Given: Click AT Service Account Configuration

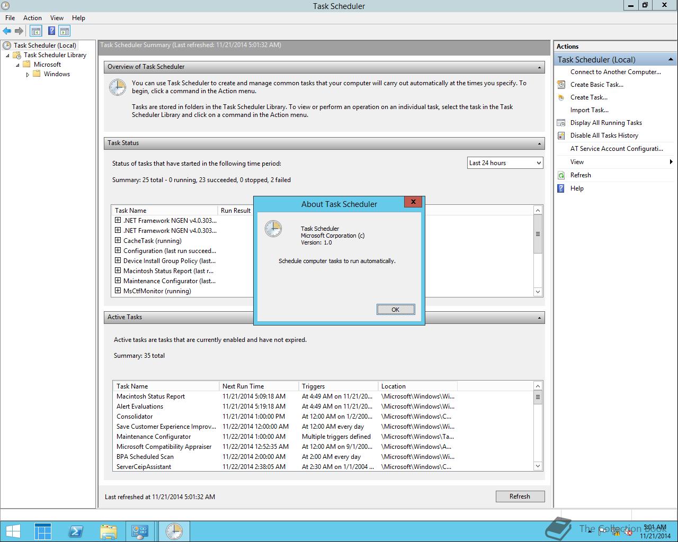Looking at the screenshot, I should click(x=617, y=149).
